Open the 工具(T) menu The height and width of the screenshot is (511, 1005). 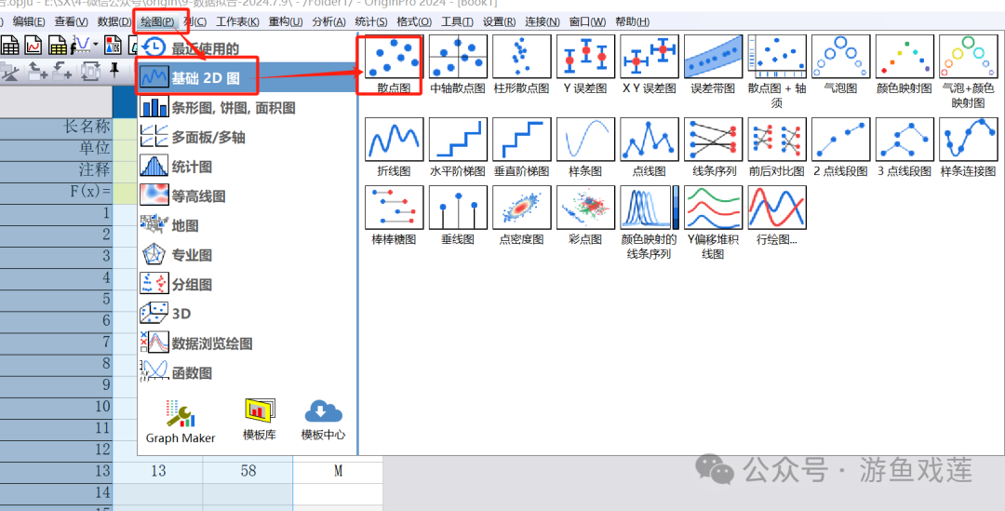(457, 21)
